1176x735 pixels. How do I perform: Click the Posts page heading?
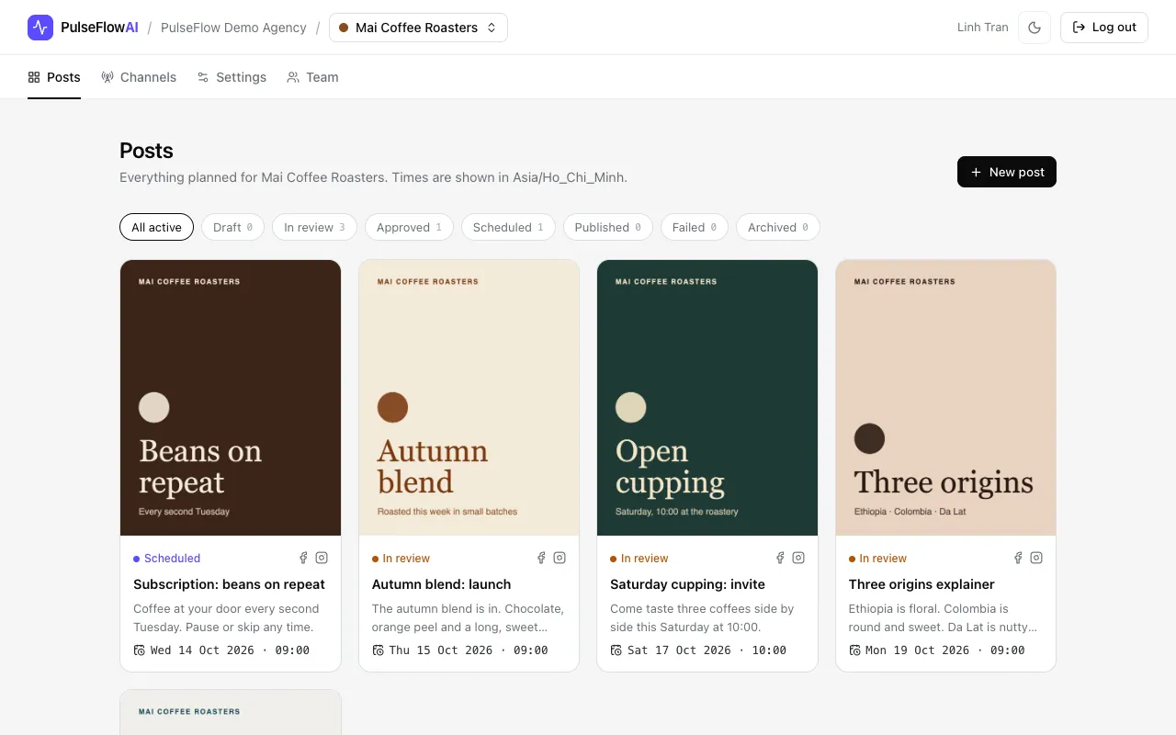(146, 151)
